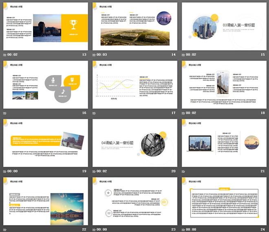This screenshot has height=232, width=269.
Task: Select slide 17 with the line chart
Action: click(135, 84)
